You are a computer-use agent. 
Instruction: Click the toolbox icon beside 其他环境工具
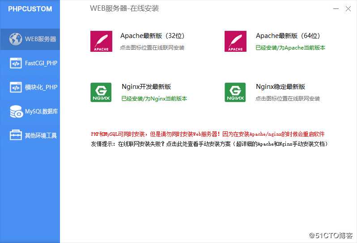(x=16, y=135)
